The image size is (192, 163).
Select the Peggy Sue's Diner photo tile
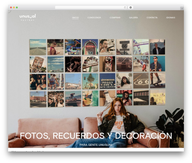point(108,81)
